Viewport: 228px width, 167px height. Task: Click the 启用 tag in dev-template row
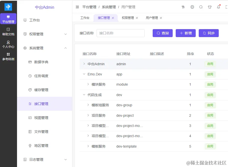(210, 146)
